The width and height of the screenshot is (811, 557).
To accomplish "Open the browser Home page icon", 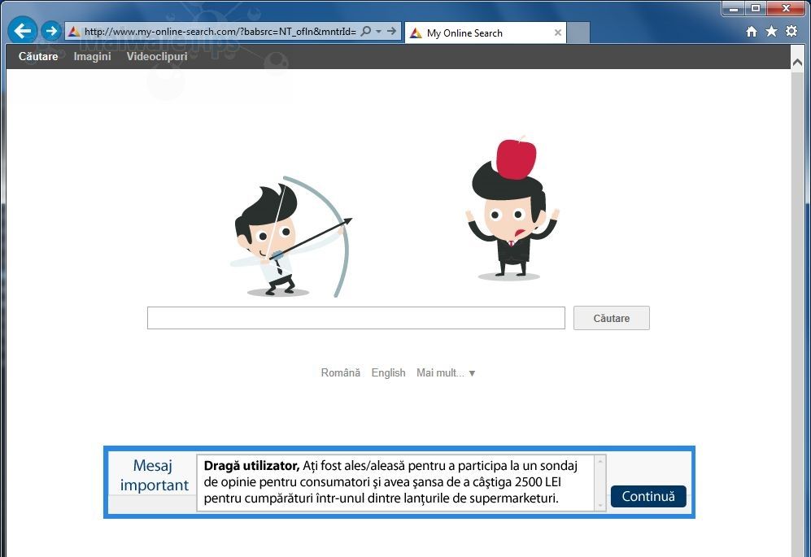I will click(752, 32).
